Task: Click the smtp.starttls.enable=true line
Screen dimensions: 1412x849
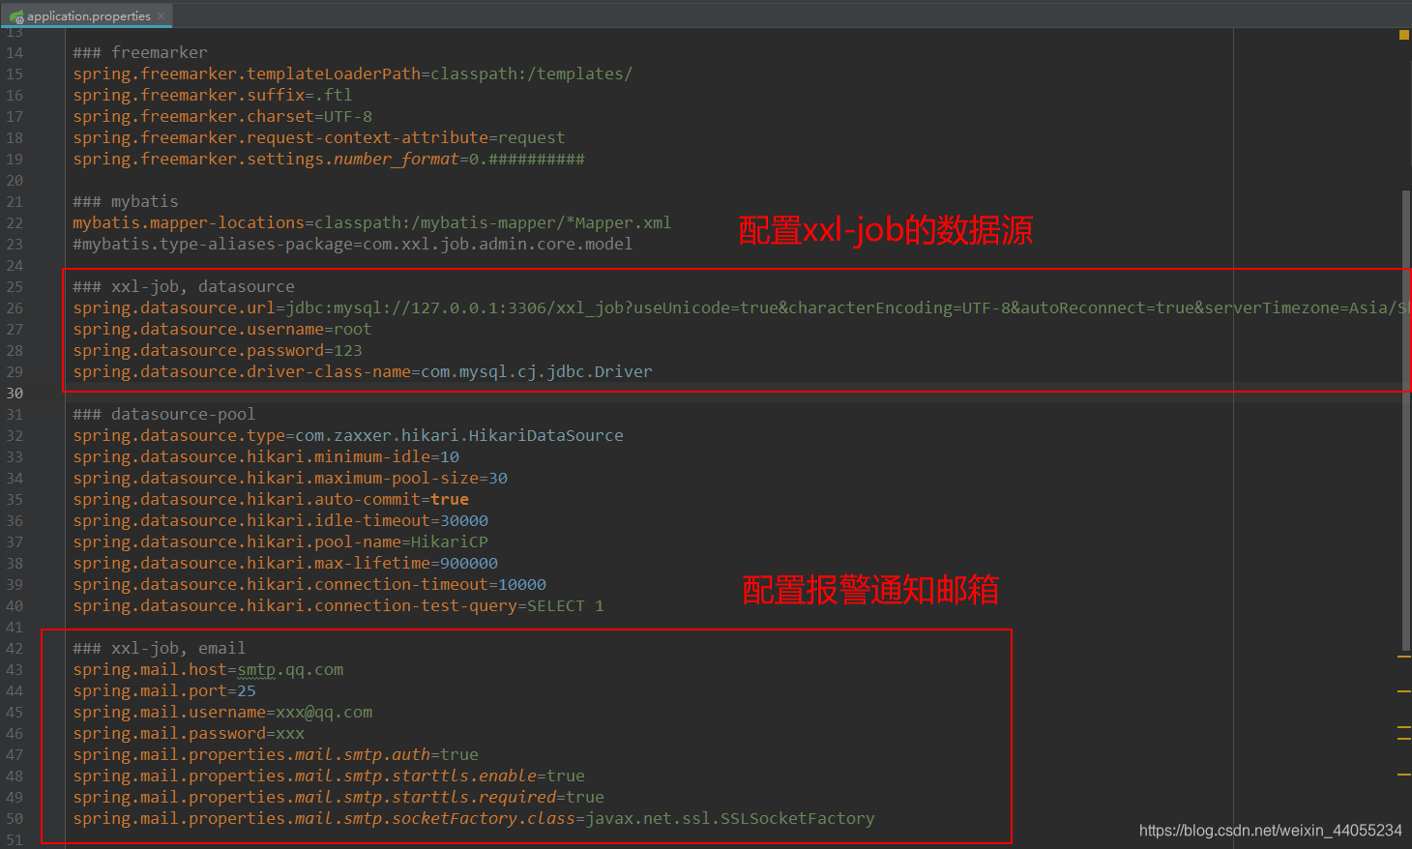Action: [329, 776]
